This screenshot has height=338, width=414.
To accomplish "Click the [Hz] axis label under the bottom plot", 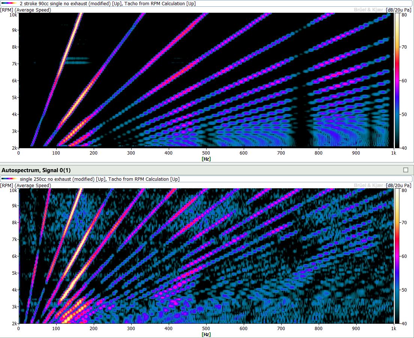I will coord(206,334).
